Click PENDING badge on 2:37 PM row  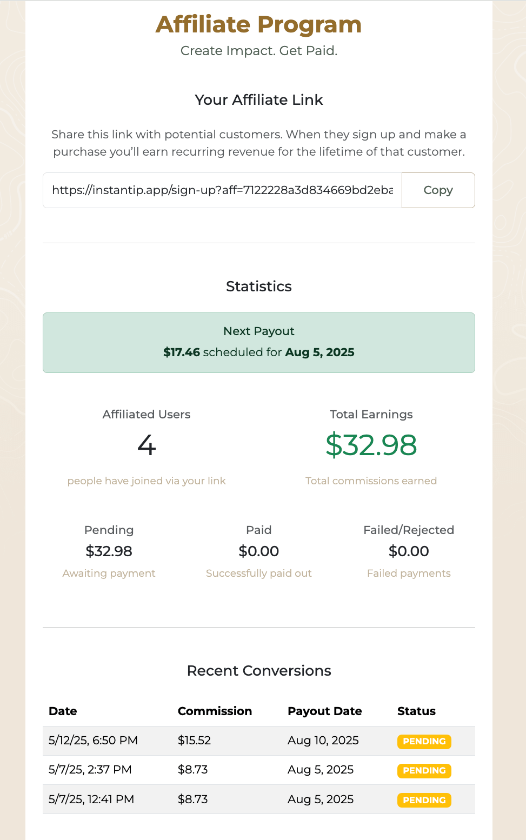424,771
